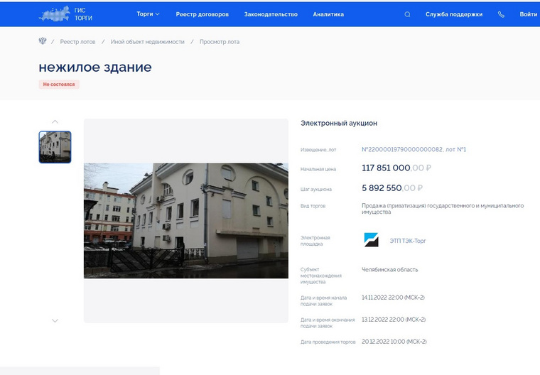Screen dimensions: 540x375
Task: Click the Электронный аукцион heading
Action: pos(339,124)
